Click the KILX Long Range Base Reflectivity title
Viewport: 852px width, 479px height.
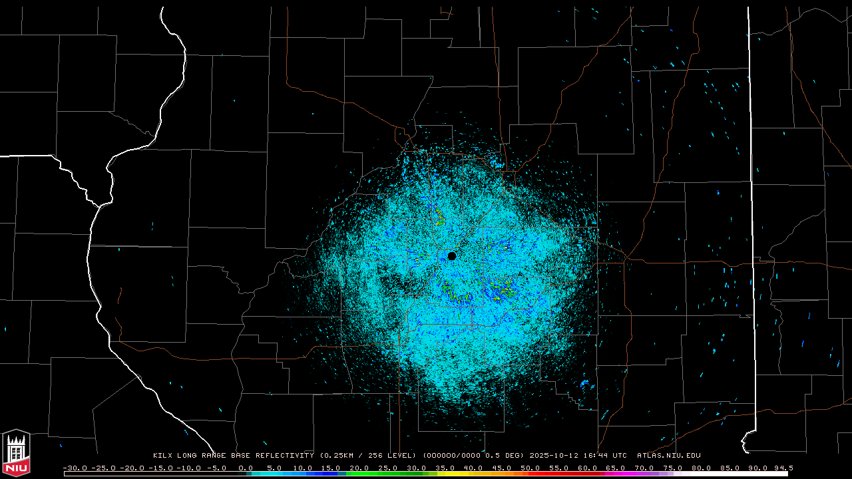point(233,456)
